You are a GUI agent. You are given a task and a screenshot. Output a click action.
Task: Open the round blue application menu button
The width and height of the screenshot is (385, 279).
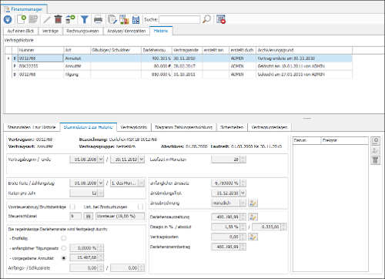pyautogui.click(x=8, y=19)
